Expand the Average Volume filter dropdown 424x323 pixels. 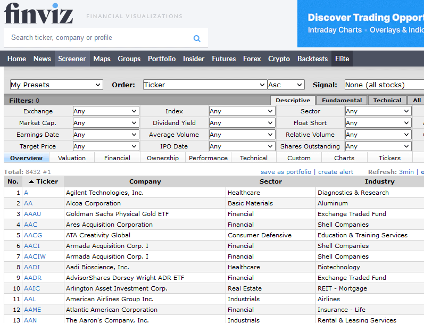click(242, 135)
